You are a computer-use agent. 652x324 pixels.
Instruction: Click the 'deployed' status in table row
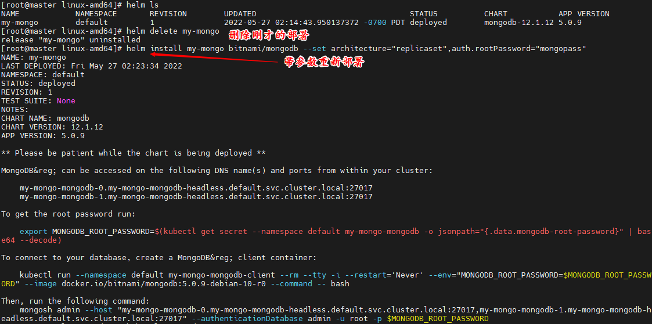(x=428, y=23)
